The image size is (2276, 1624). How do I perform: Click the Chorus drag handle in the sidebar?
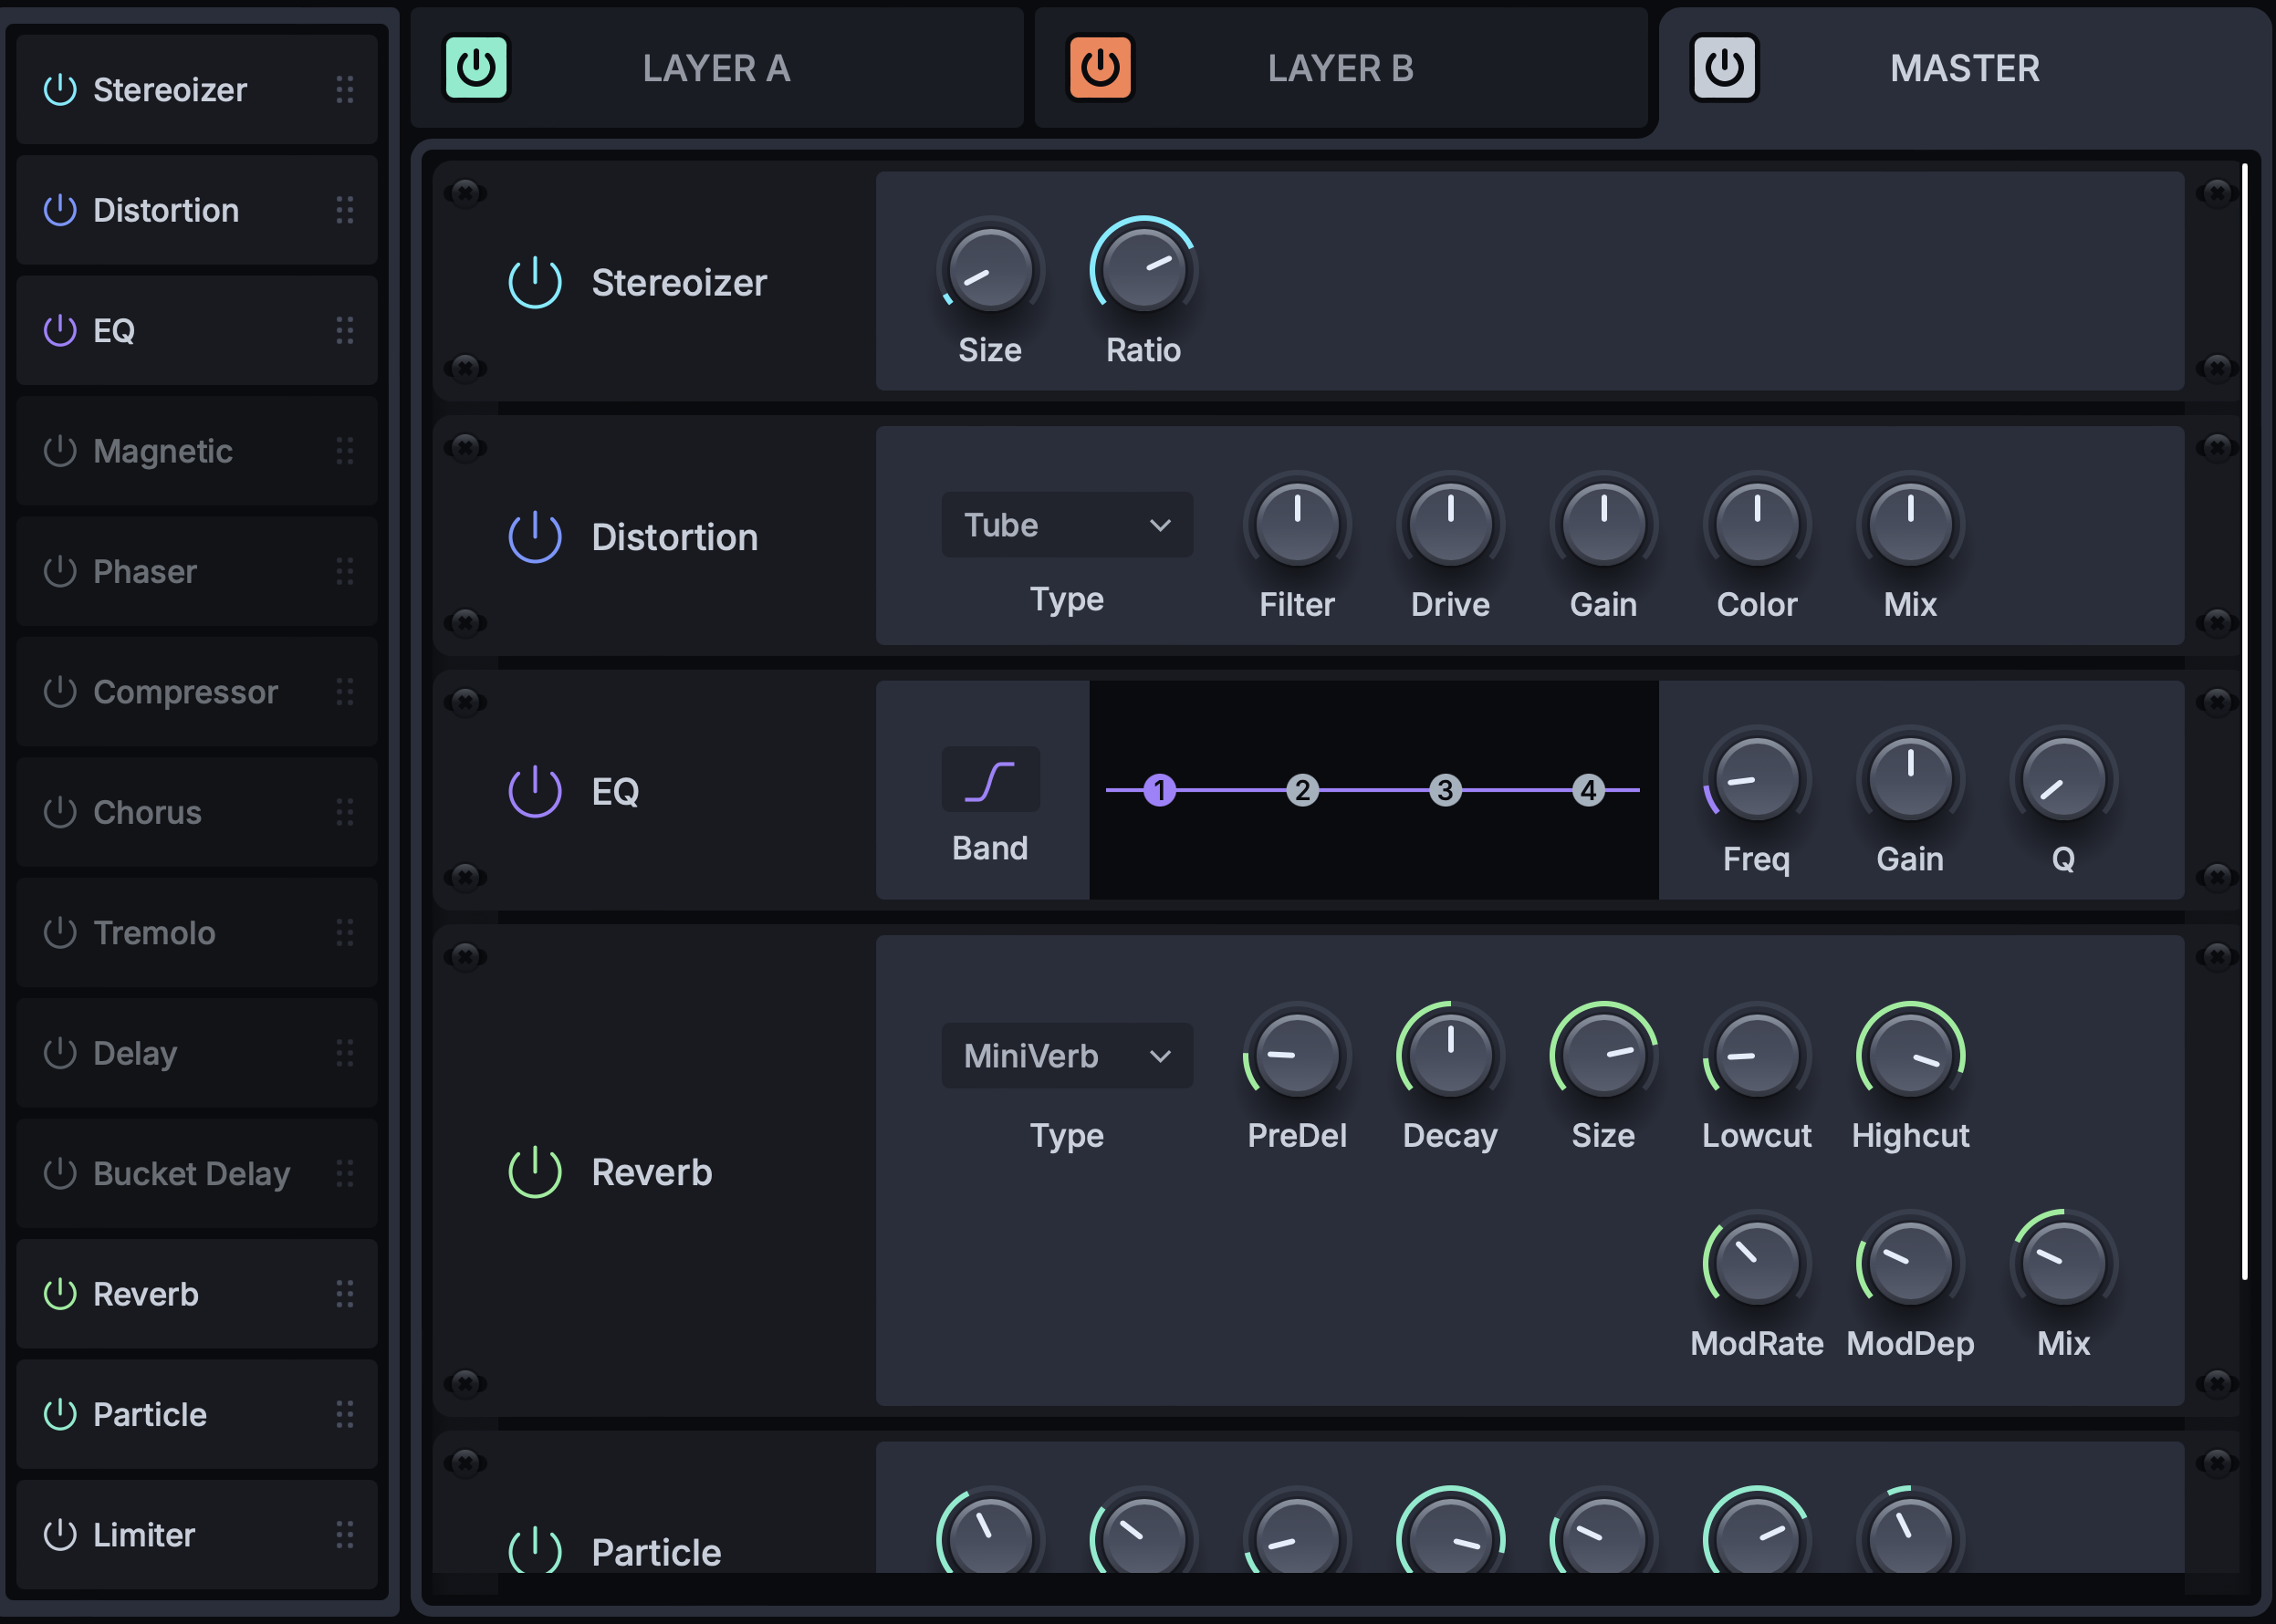pyautogui.click(x=345, y=812)
